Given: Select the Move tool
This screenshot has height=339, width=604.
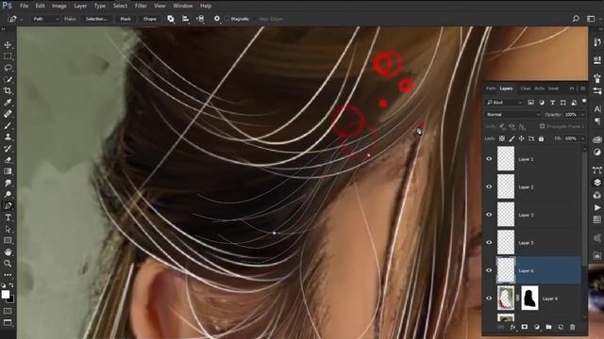Looking at the screenshot, I should [8, 45].
